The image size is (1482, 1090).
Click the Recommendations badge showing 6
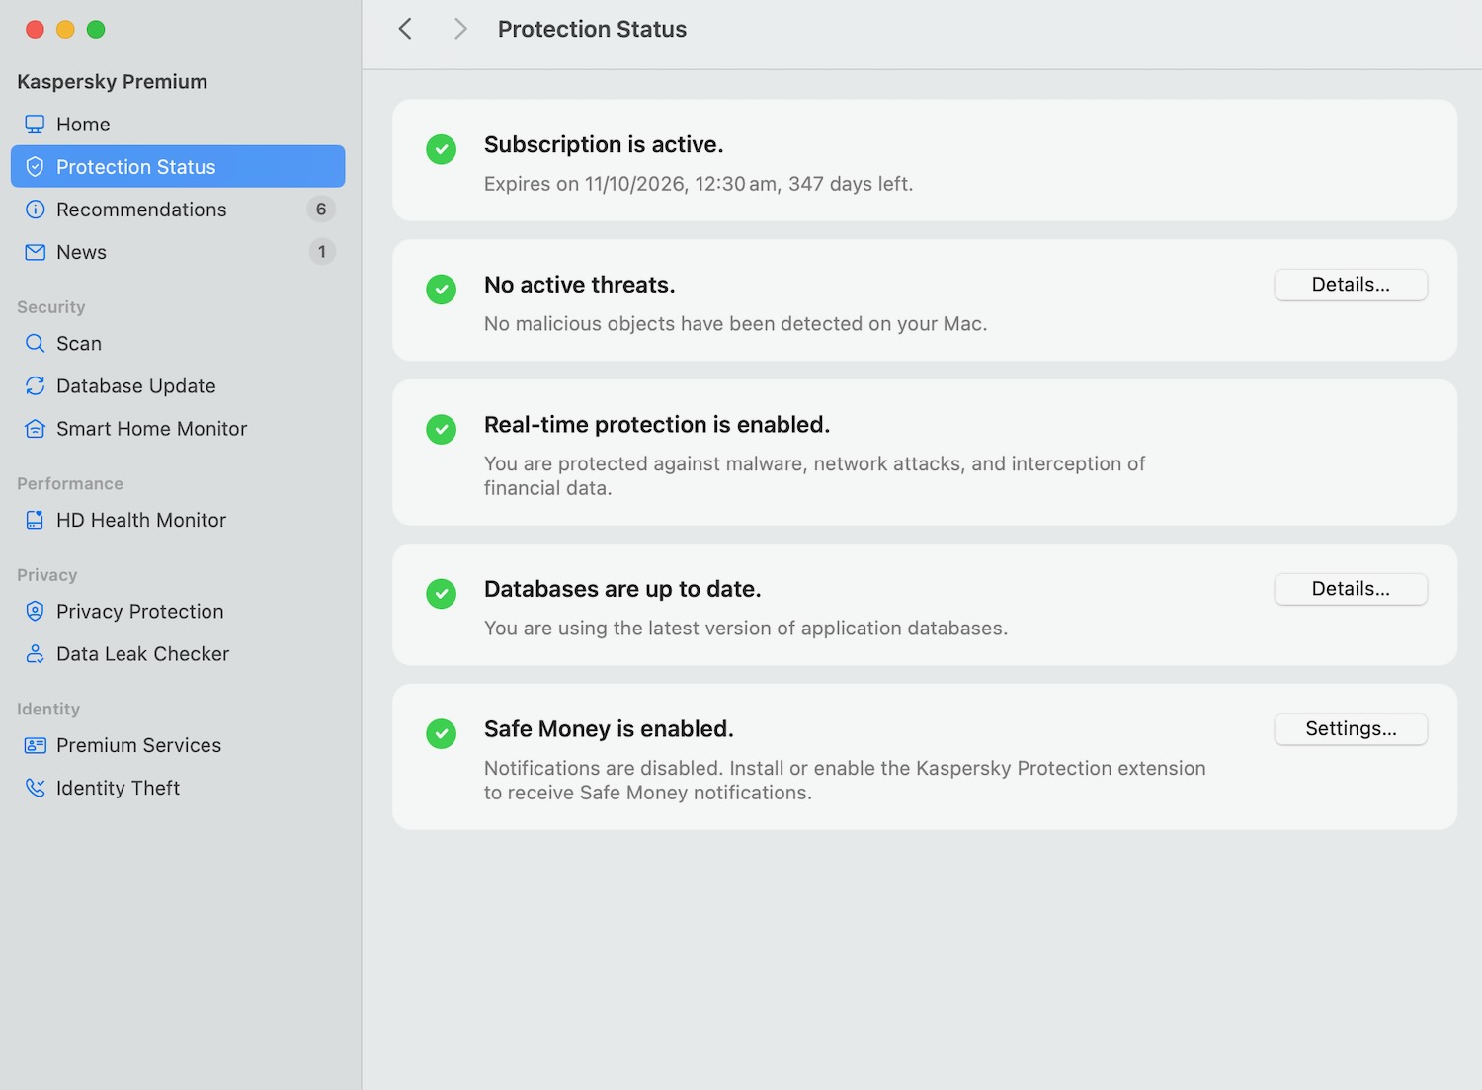(x=321, y=210)
